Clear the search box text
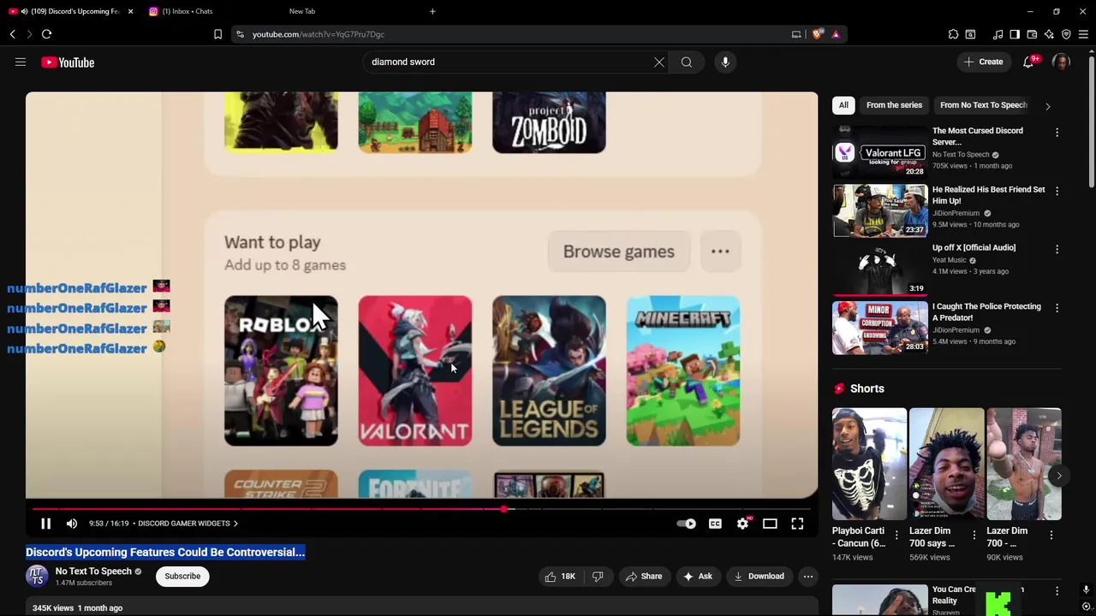 [x=659, y=62]
